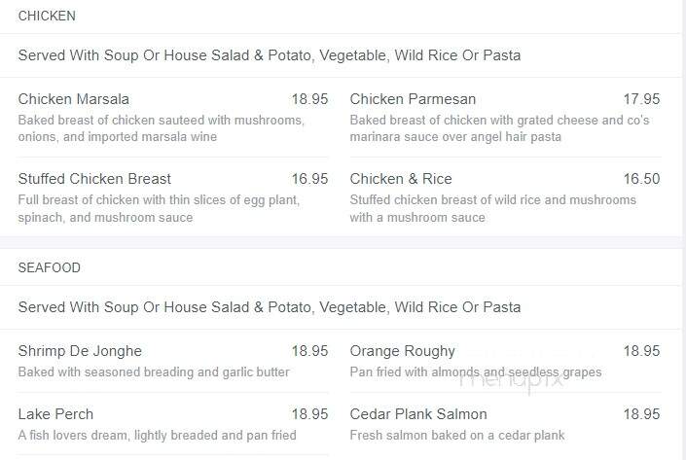Click the Chicken Marsala description text

pyautogui.click(x=162, y=128)
